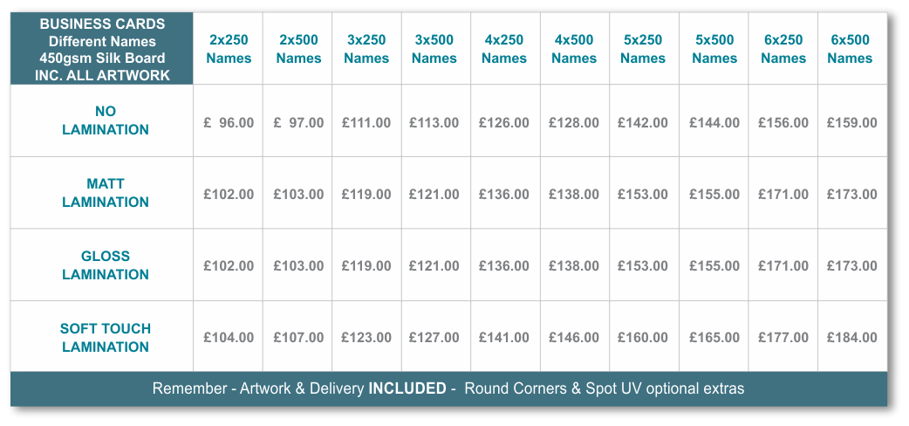Select the 4x250 Names header
Screen dimensions: 909x426
(x=504, y=49)
